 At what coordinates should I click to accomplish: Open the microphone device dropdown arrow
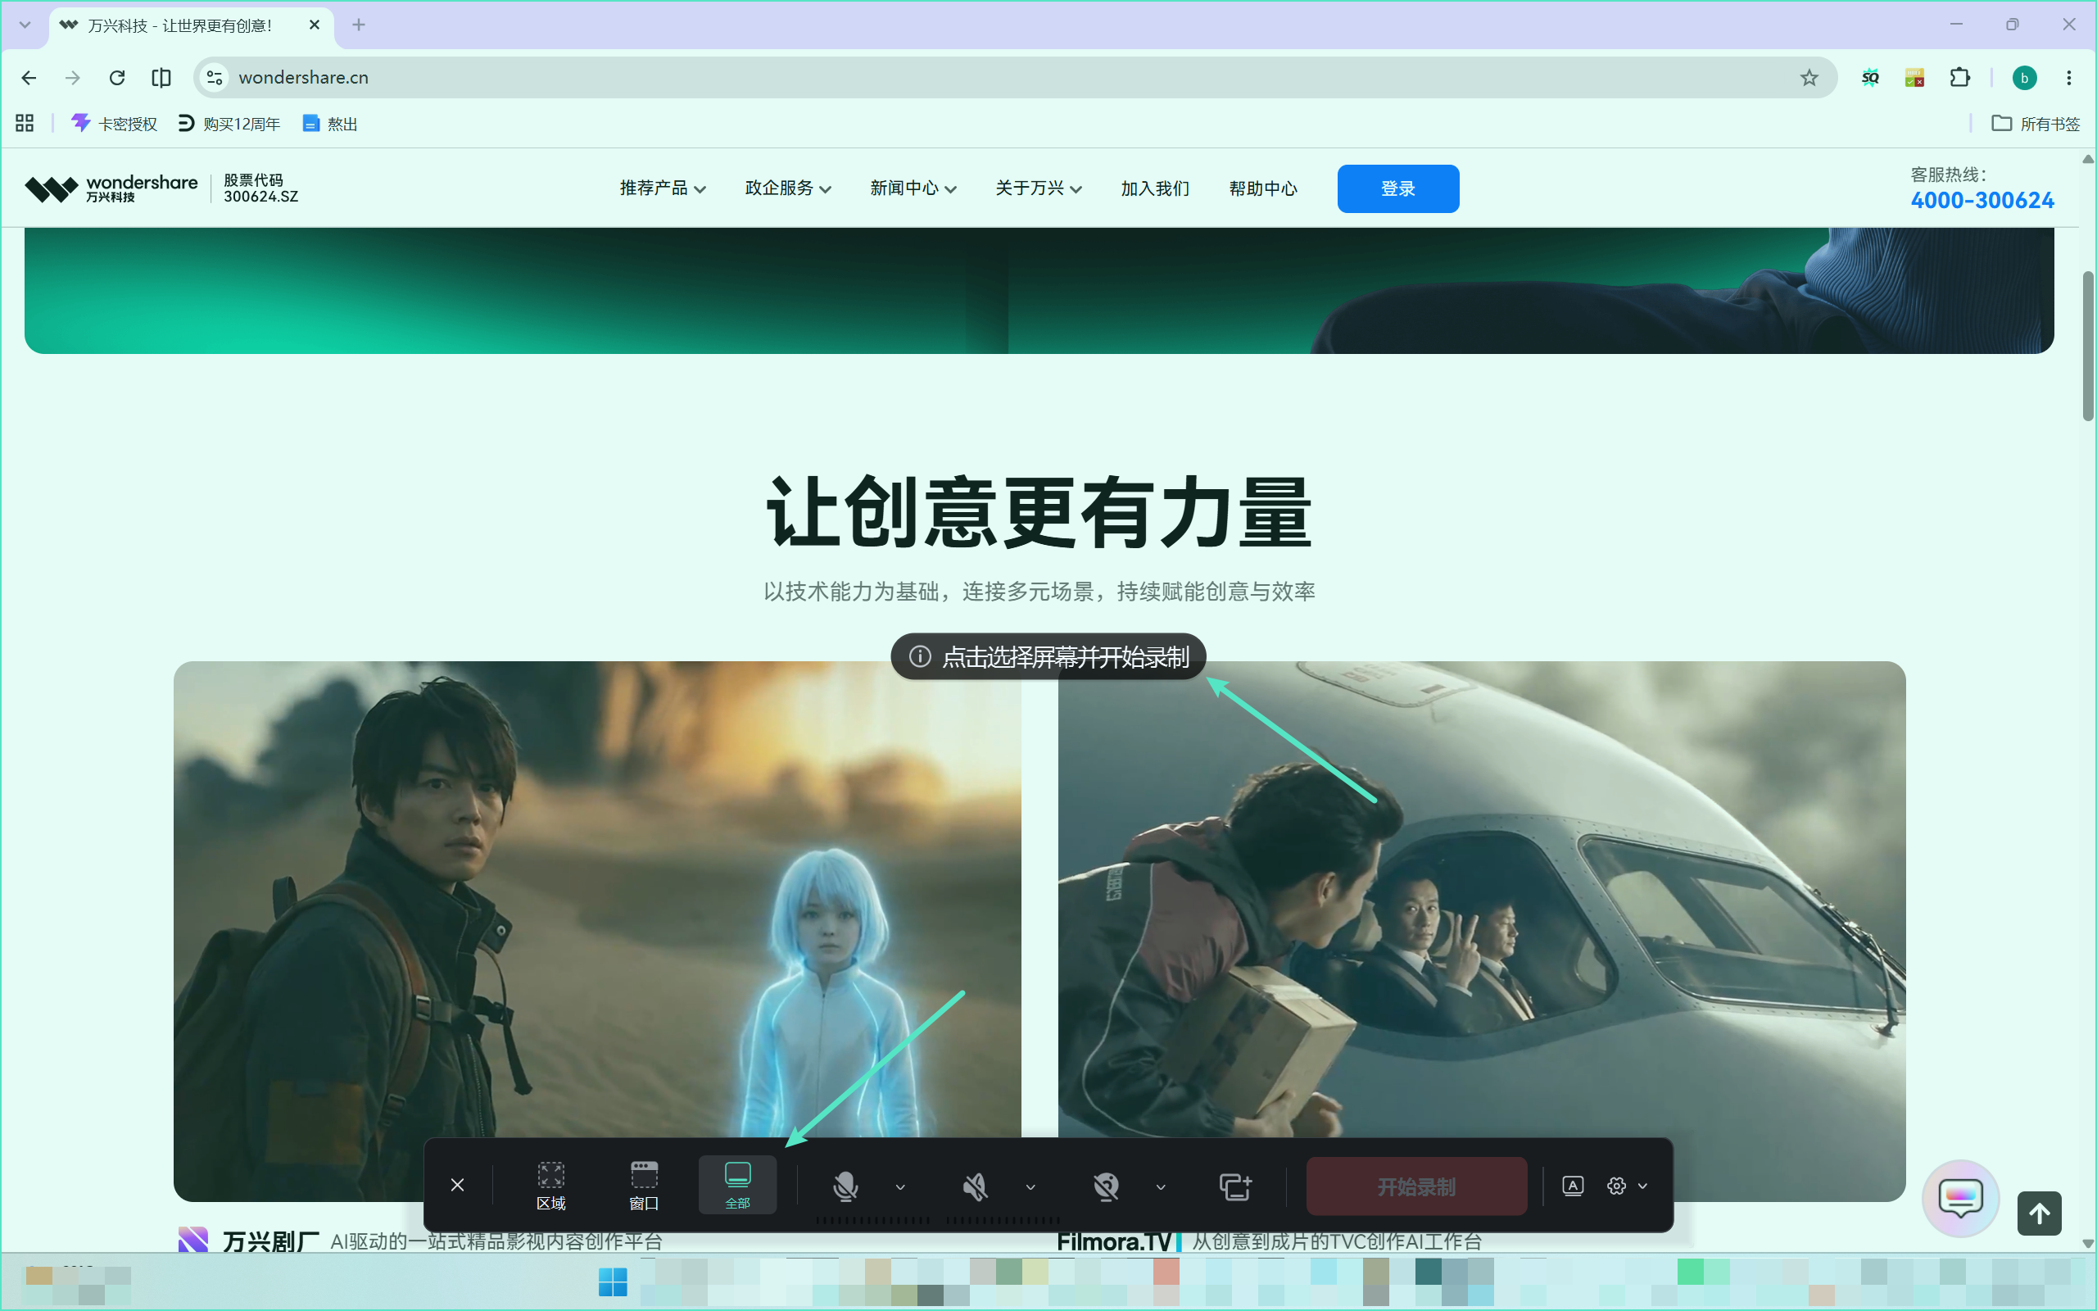coord(900,1187)
